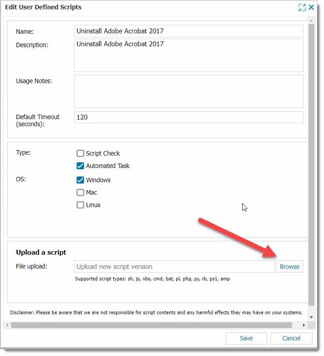The image size is (324, 356).
Task: Click the Upload new script version field
Action: [174, 267]
